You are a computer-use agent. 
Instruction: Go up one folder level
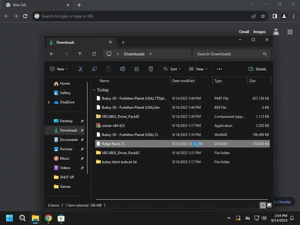click(x=80, y=54)
